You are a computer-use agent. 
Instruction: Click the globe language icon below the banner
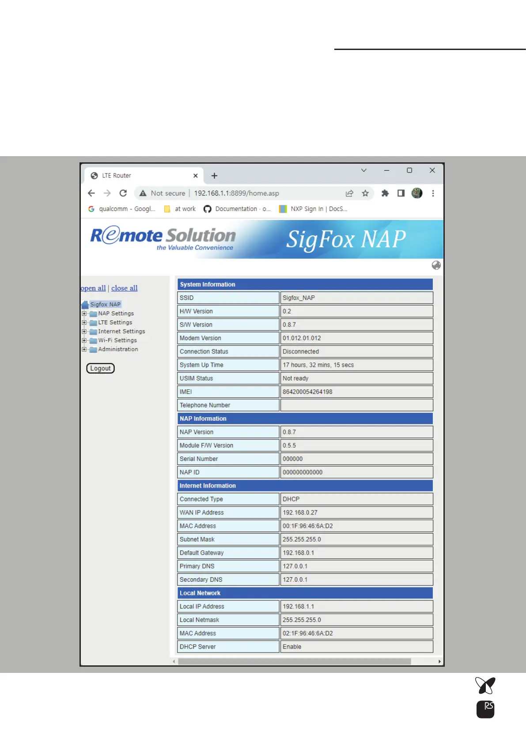(x=436, y=265)
